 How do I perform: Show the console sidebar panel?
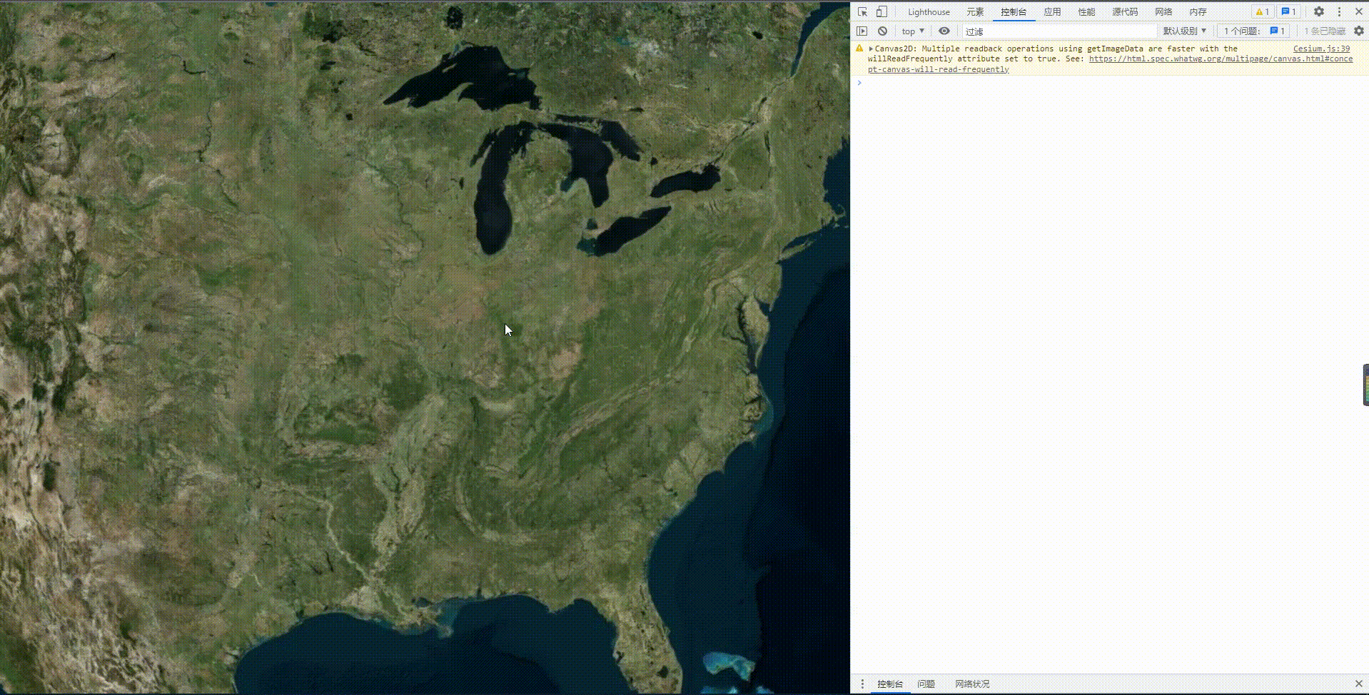(x=863, y=31)
